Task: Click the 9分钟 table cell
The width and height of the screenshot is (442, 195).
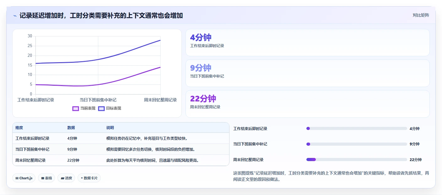Action: point(72,149)
